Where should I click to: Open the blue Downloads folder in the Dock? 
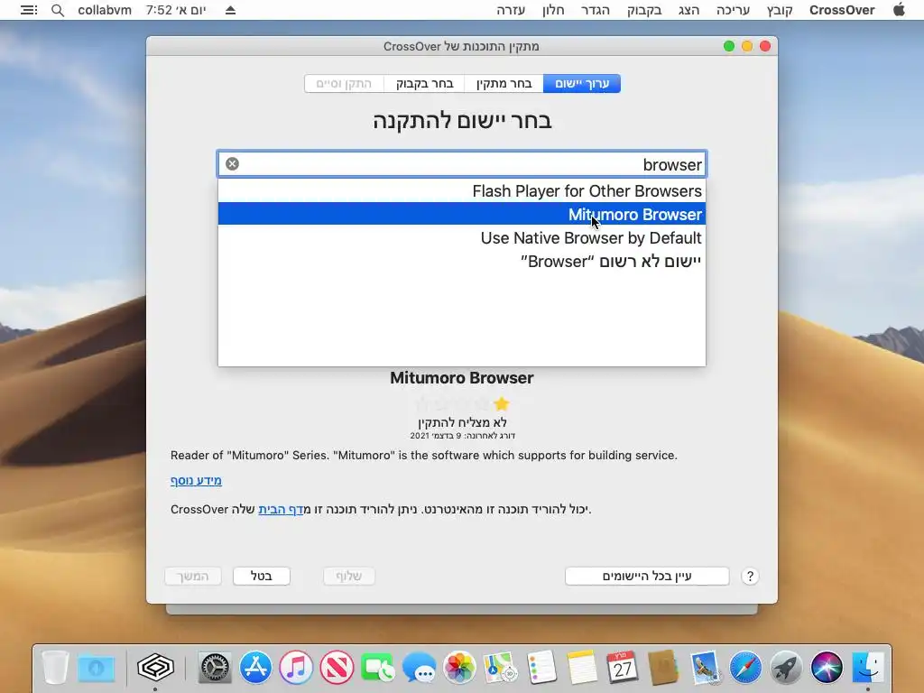coord(96,668)
